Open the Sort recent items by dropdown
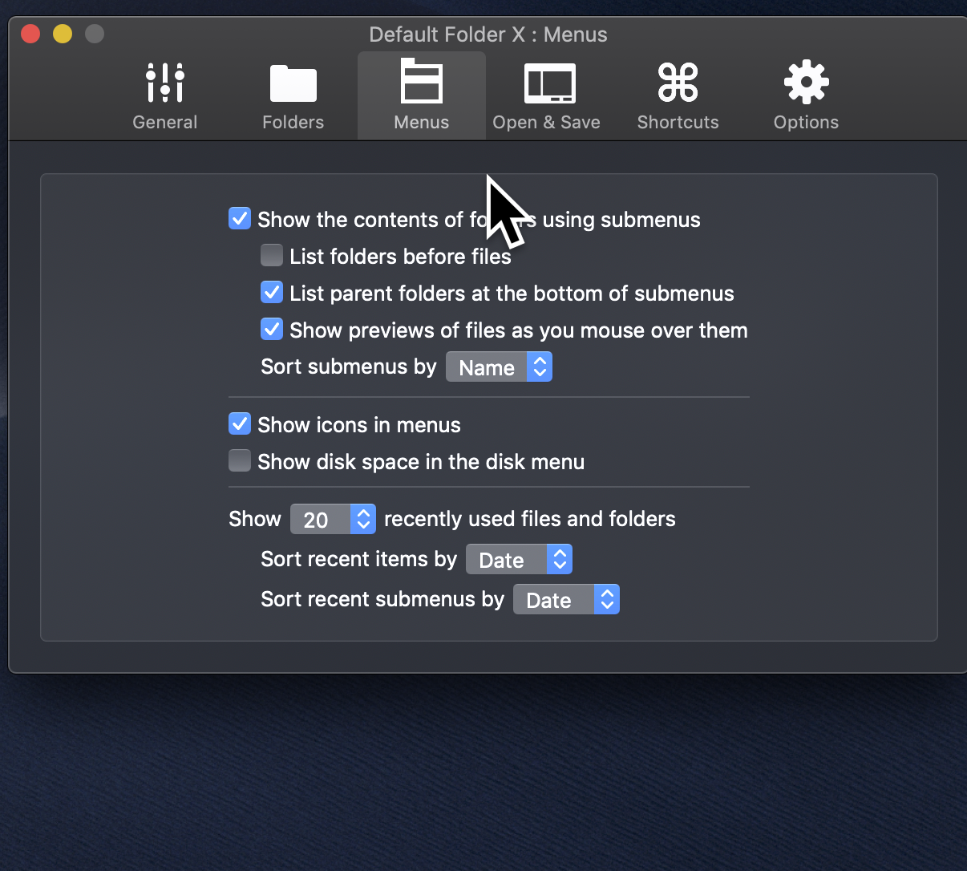The height and width of the screenshot is (871, 967). click(x=519, y=559)
